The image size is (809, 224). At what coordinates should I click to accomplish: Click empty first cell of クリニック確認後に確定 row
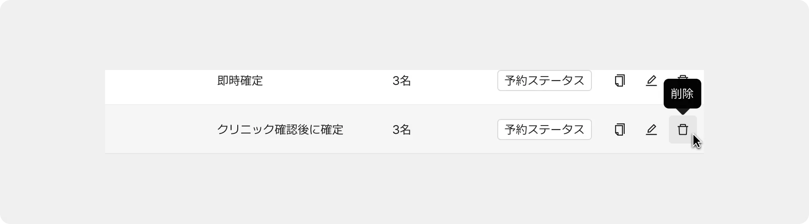tap(158, 129)
